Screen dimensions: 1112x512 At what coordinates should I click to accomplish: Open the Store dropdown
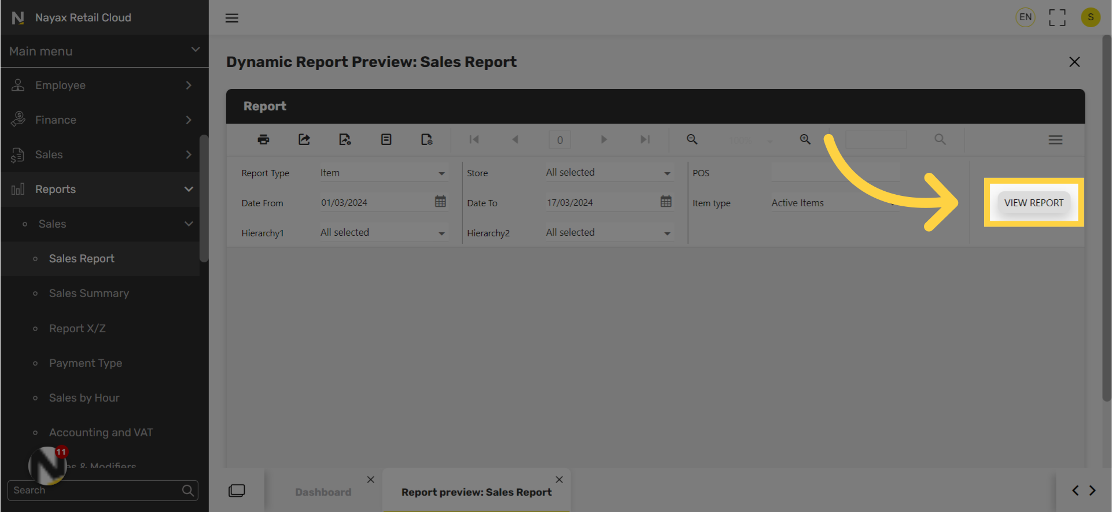point(609,173)
